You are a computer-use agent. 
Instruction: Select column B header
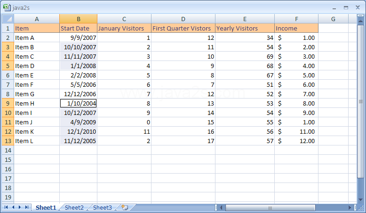(x=79, y=19)
